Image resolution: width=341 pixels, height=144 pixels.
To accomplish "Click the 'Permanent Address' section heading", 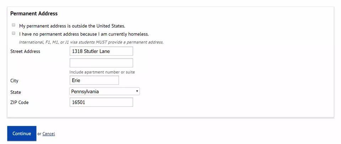I will click(x=34, y=14).
